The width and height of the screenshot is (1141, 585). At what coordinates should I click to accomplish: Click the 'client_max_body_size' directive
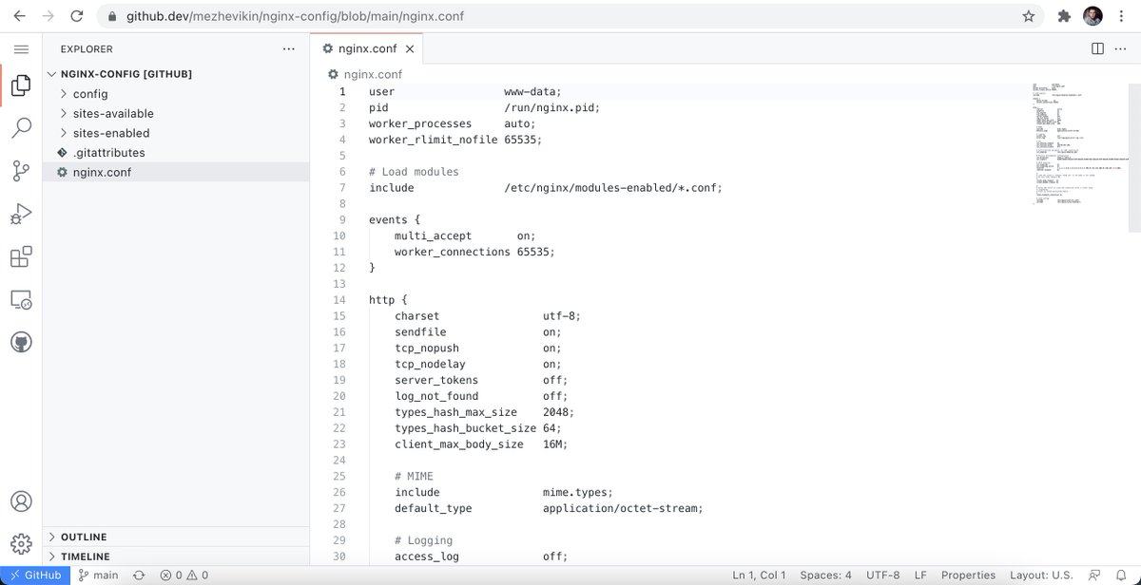click(459, 444)
